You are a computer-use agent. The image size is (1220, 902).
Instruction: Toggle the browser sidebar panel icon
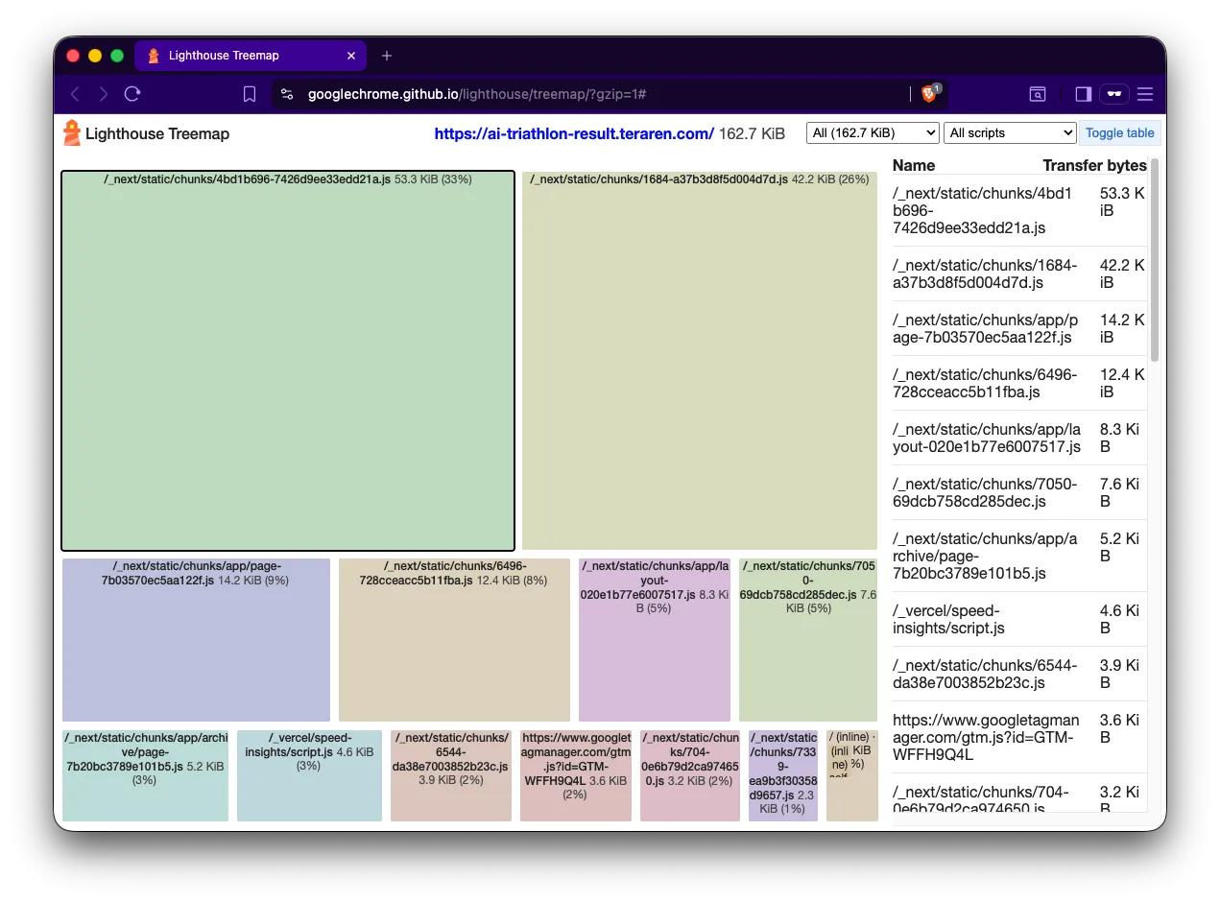click(x=1083, y=94)
